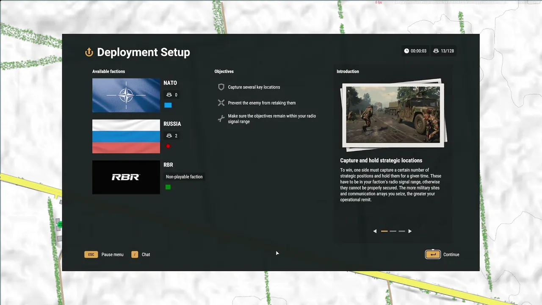The width and height of the screenshot is (542, 305).
Task: Click 'Prevent the enemy from retaking them'
Action: pos(262,103)
